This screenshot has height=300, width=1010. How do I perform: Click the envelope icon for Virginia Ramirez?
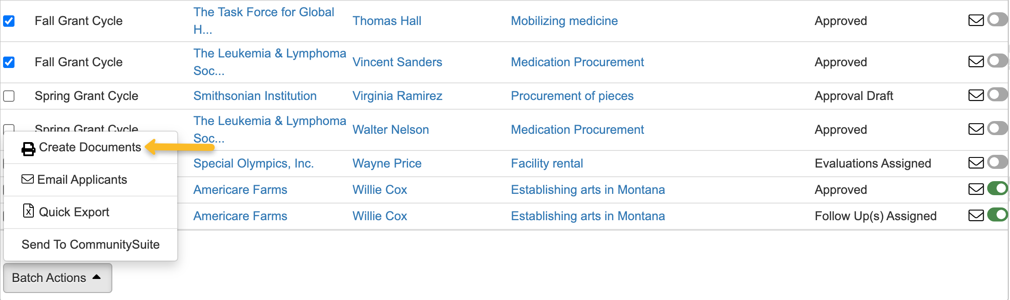[976, 96]
